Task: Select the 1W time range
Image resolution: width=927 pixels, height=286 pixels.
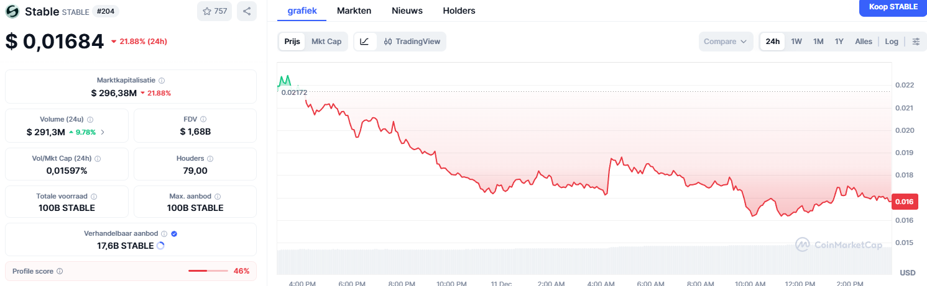Action: [x=796, y=42]
